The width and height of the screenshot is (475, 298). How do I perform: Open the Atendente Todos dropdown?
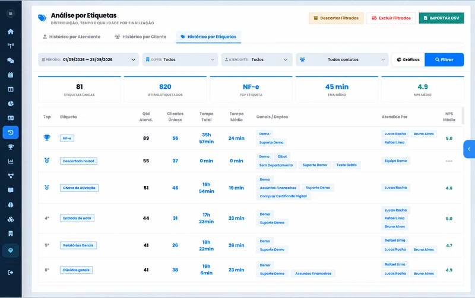(256, 59)
